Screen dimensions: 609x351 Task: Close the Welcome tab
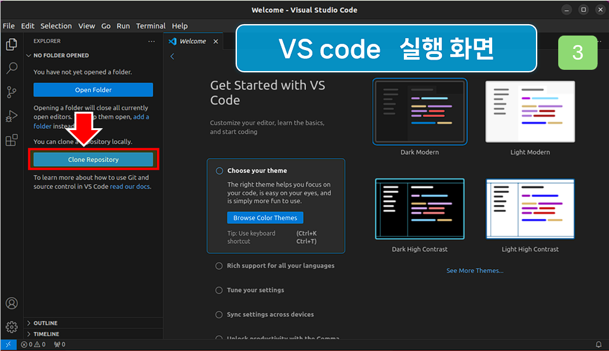click(215, 41)
